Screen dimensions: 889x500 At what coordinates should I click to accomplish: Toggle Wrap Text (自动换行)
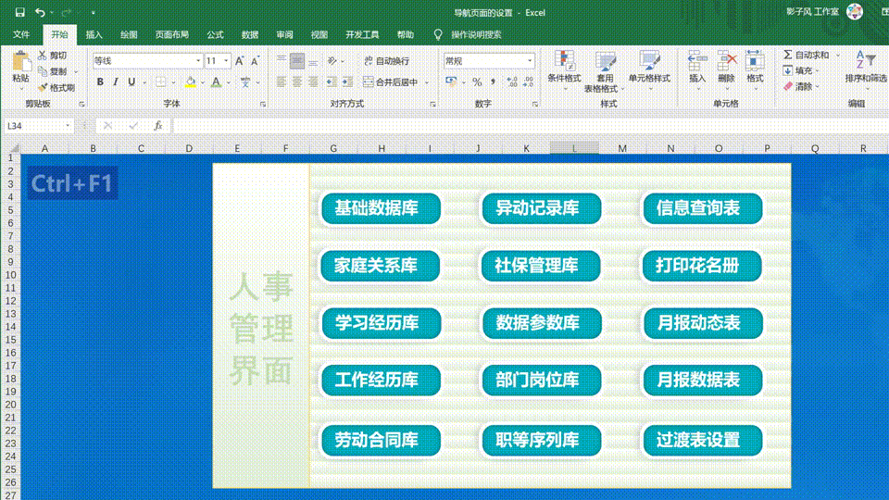386,61
